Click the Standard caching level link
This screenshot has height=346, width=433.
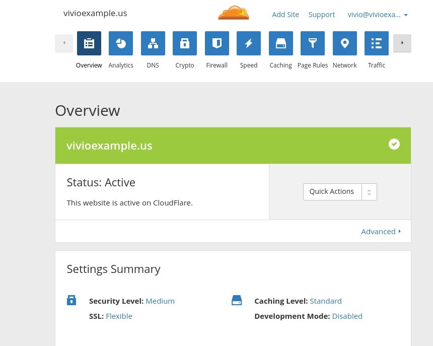(x=326, y=301)
